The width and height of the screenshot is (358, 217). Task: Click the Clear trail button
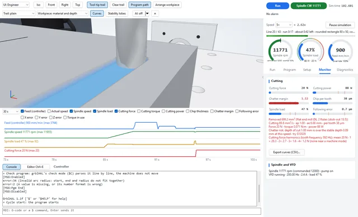click(118, 5)
